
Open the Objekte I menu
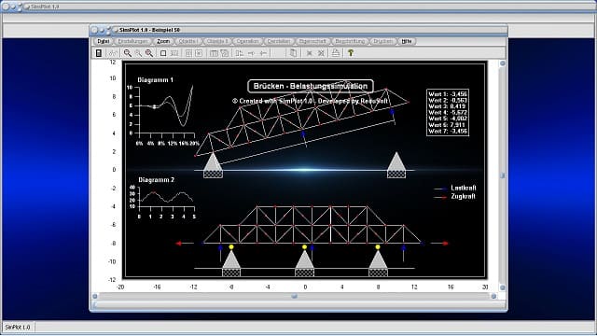click(x=188, y=41)
